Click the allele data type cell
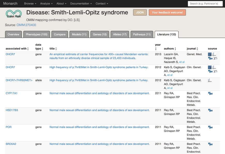Viewport: 225px width, 154px height. coord(39,80)
